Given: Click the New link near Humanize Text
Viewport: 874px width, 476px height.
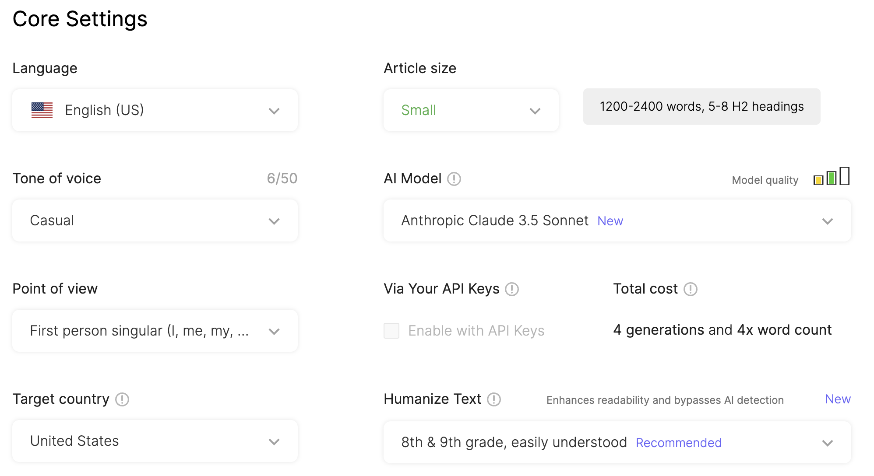Looking at the screenshot, I should click(837, 399).
